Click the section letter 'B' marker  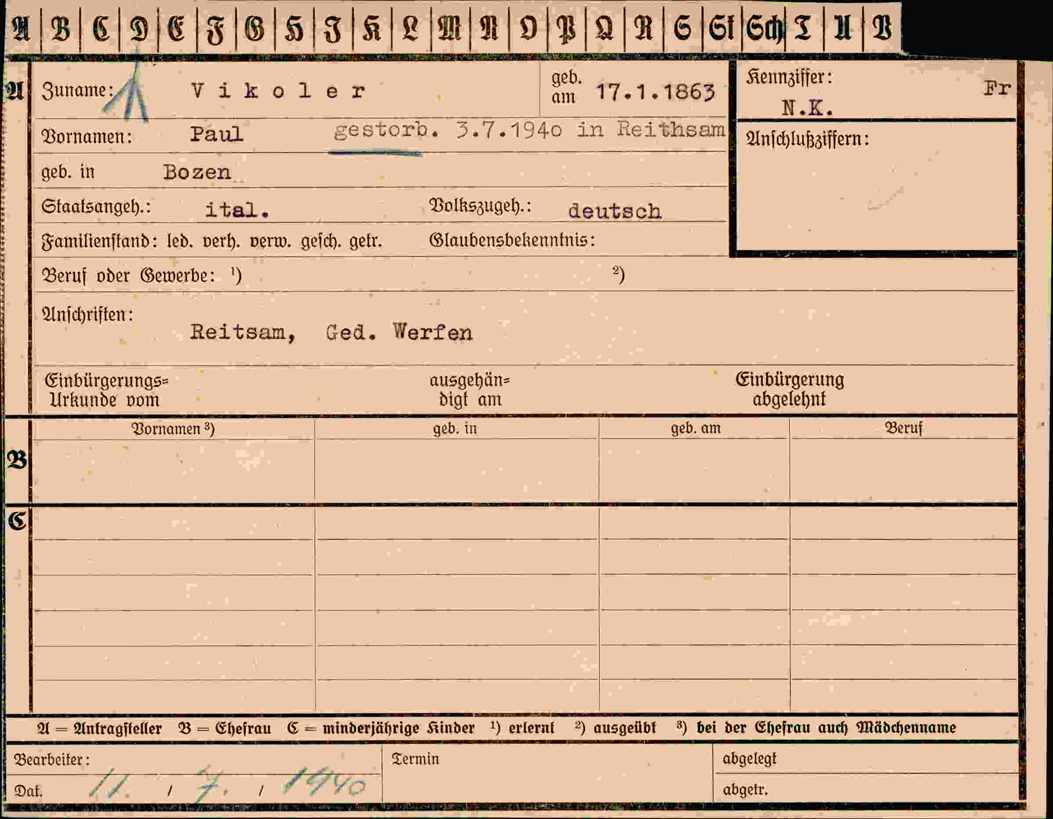pyautogui.click(x=17, y=461)
